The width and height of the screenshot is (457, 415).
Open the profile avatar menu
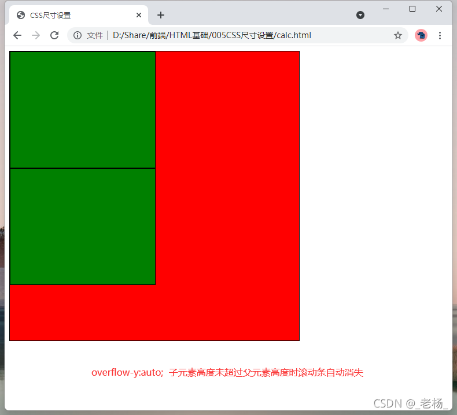421,35
